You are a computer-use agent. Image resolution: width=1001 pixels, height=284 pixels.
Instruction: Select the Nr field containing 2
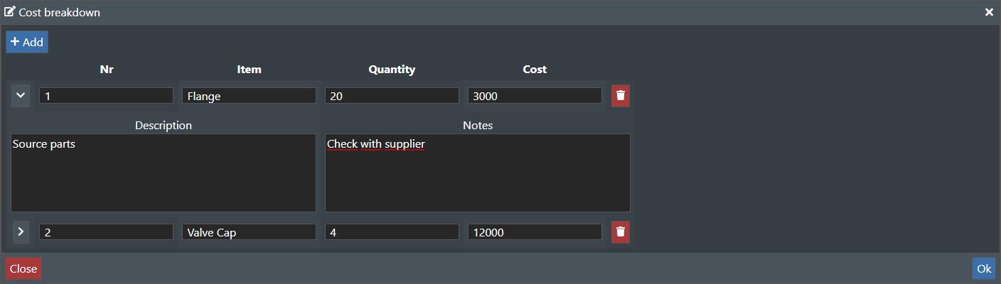tap(106, 232)
